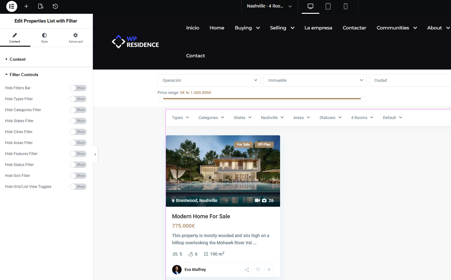451x280 pixels.
Task: Collapse the editor panel arrow
Action: point(95,154)
